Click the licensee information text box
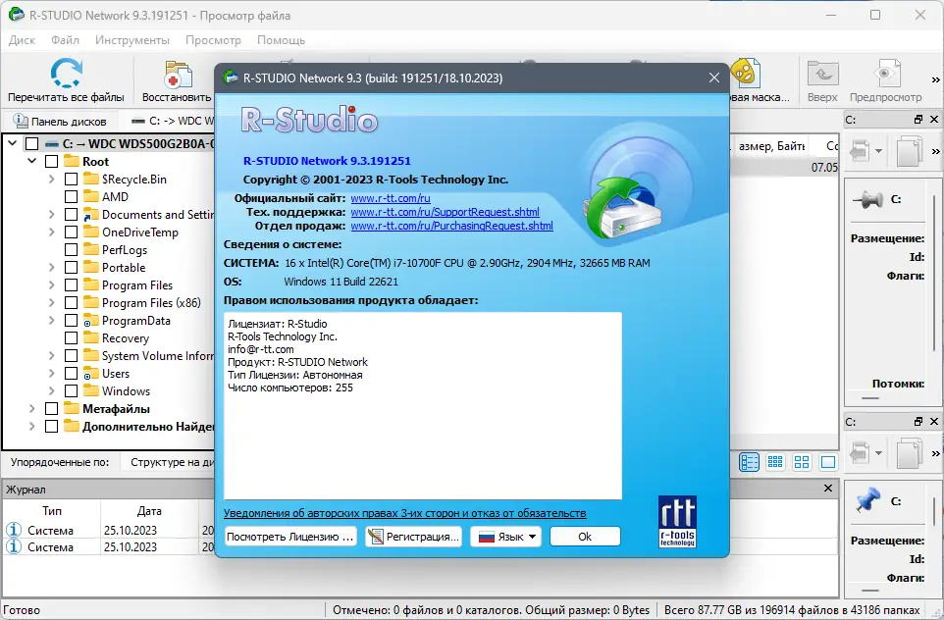Screen dimensions: 944x620 coord(423,406)
